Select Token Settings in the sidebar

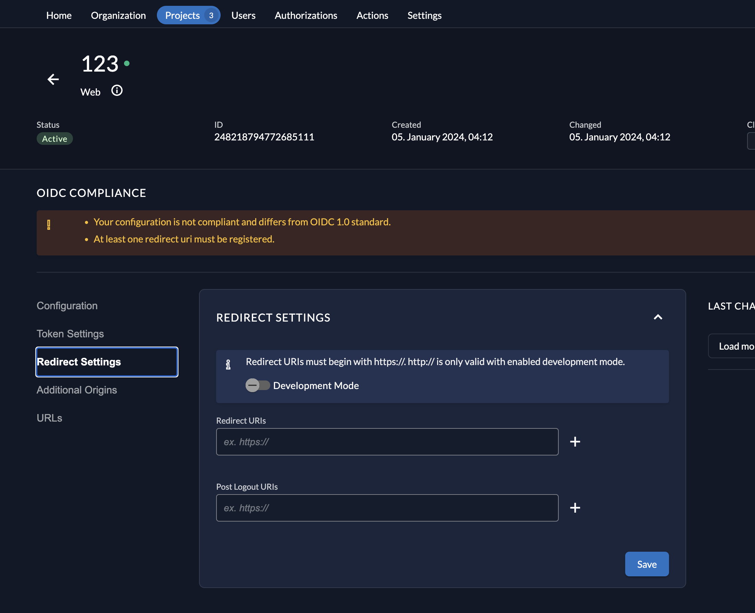click(70, 334)
